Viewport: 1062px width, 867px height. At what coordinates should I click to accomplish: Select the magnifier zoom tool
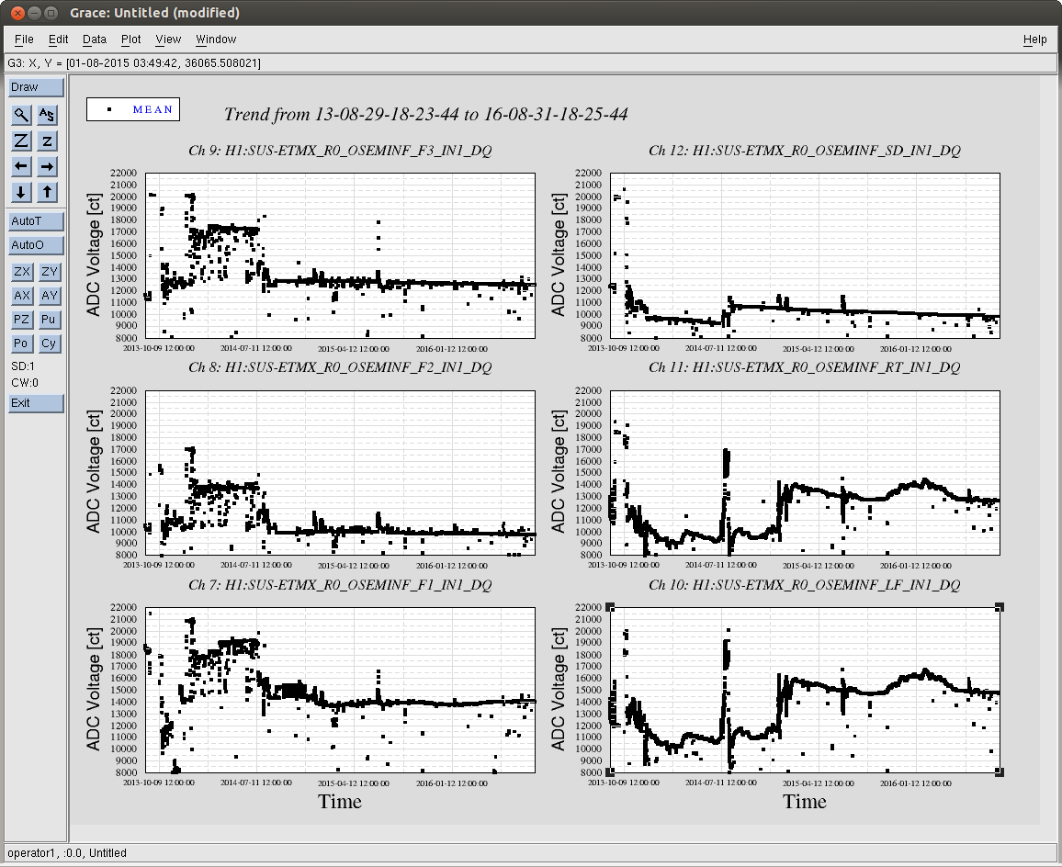pos(21,115)
